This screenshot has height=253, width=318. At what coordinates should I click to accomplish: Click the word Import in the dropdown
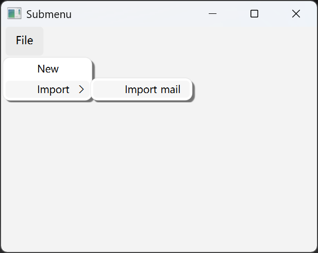point(53,89)
